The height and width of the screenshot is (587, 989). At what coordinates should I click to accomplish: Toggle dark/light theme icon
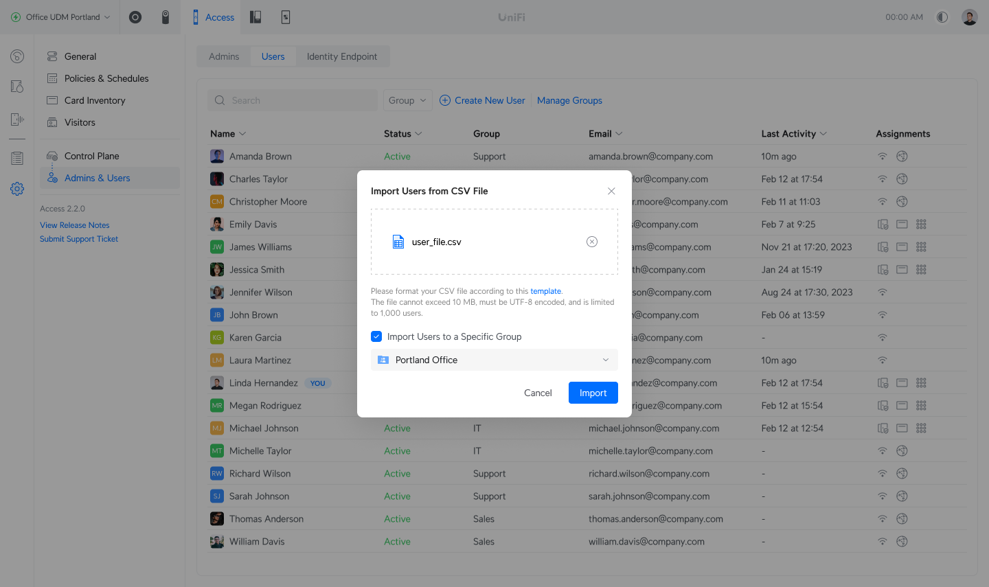[942, 17]
